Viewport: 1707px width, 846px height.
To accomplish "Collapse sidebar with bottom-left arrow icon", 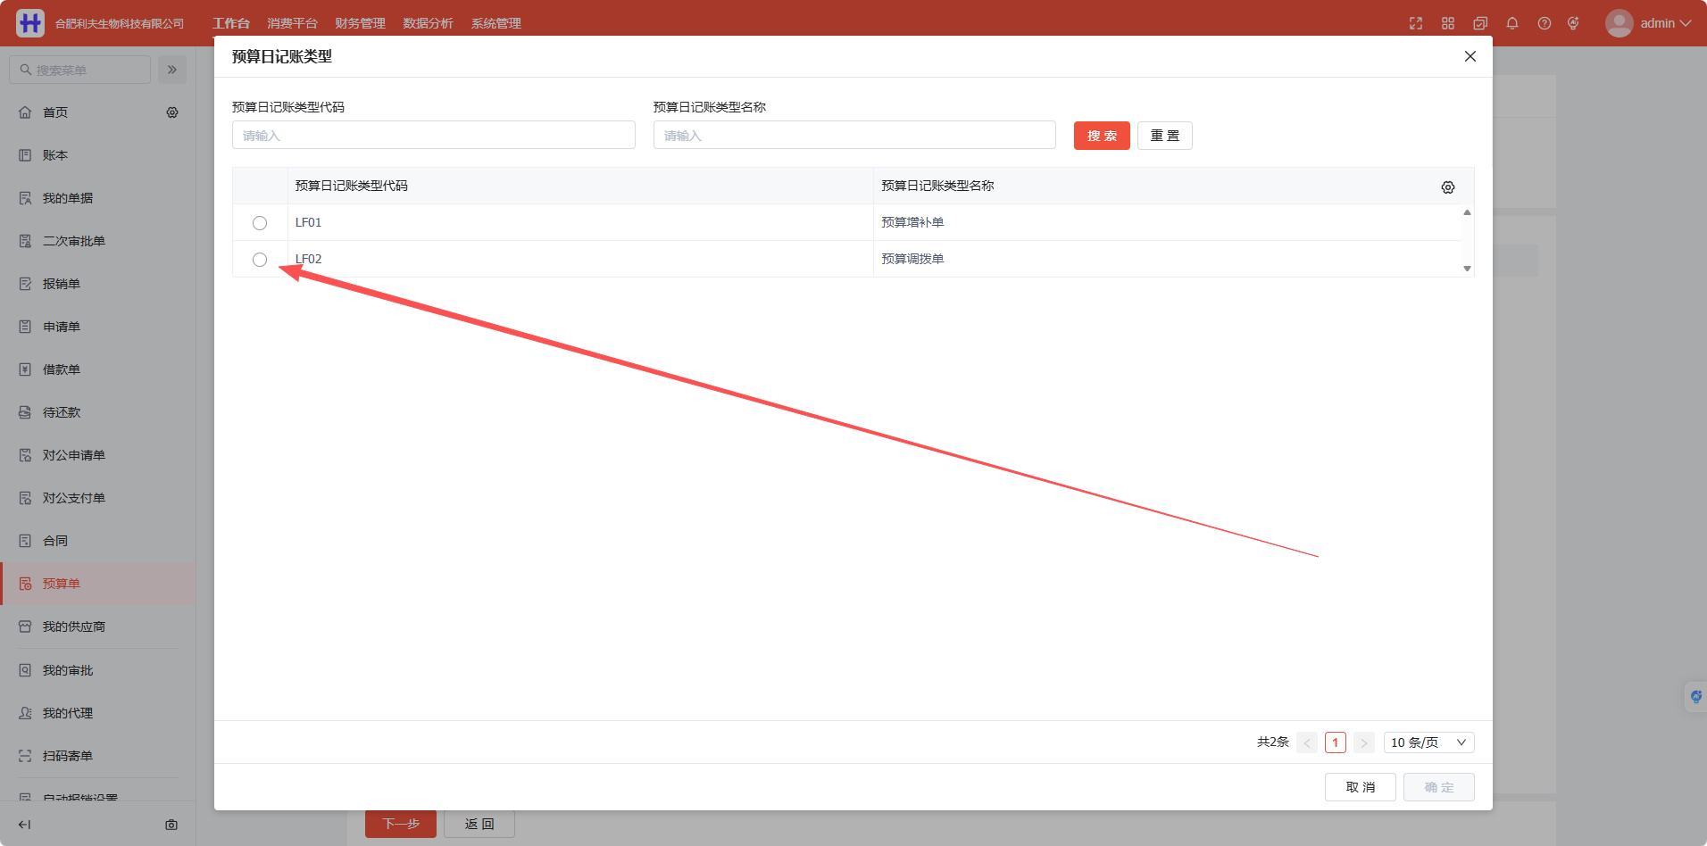I will [x=25, y=825].
